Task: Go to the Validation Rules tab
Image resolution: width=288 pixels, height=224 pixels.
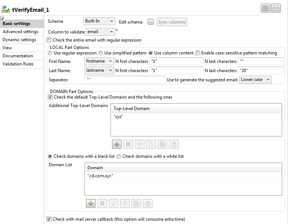Action: pyautogui.click(x=18, y=64)
